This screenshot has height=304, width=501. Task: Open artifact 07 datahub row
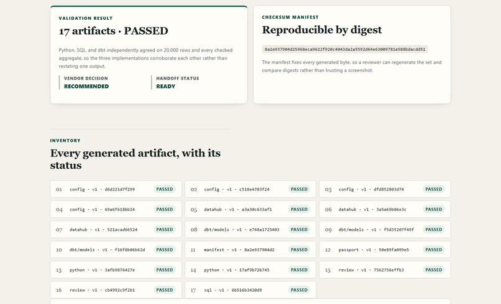[x=116, y=230]
